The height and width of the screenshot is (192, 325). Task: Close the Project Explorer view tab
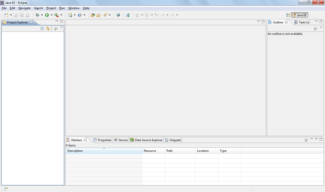tap(31, 22)
